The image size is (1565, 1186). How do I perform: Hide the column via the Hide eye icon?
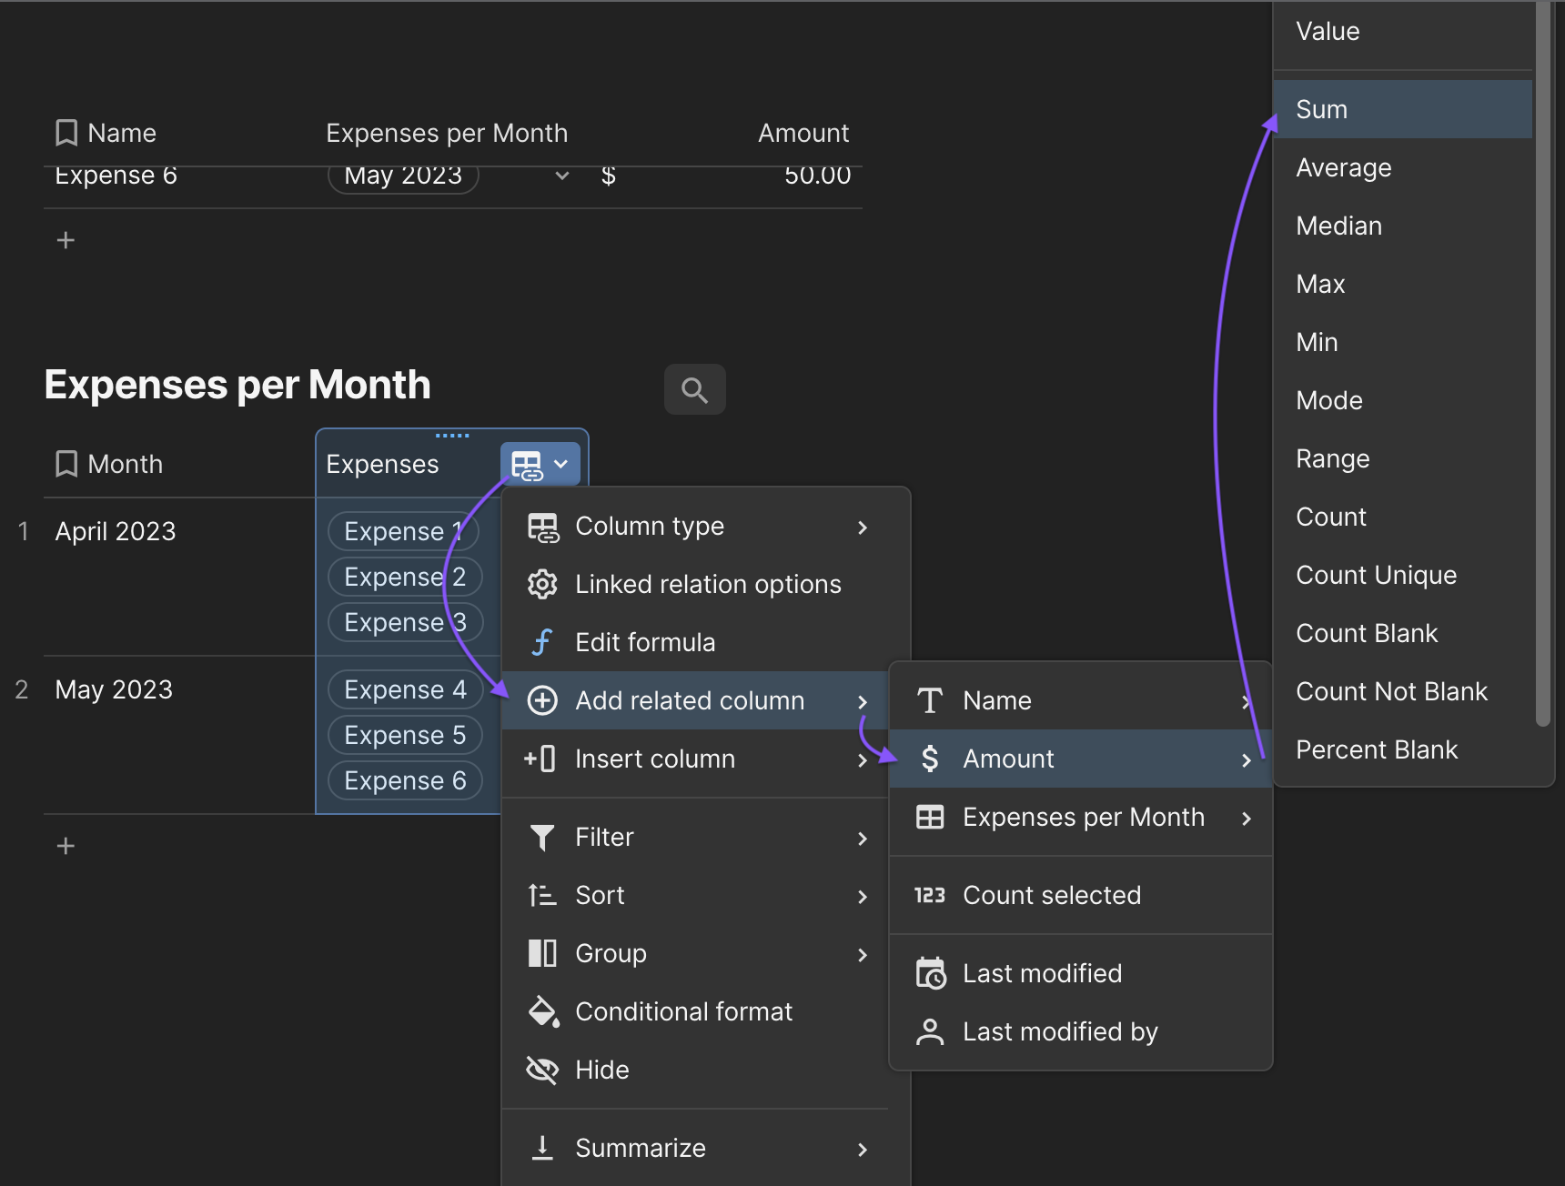[542, 1070]
